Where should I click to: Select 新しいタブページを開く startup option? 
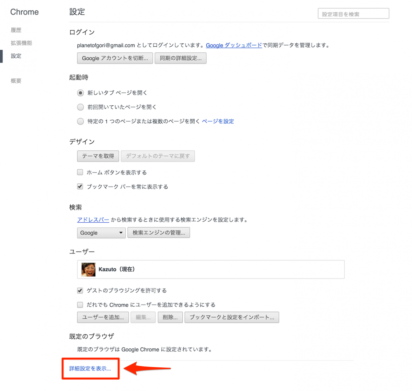80,93
